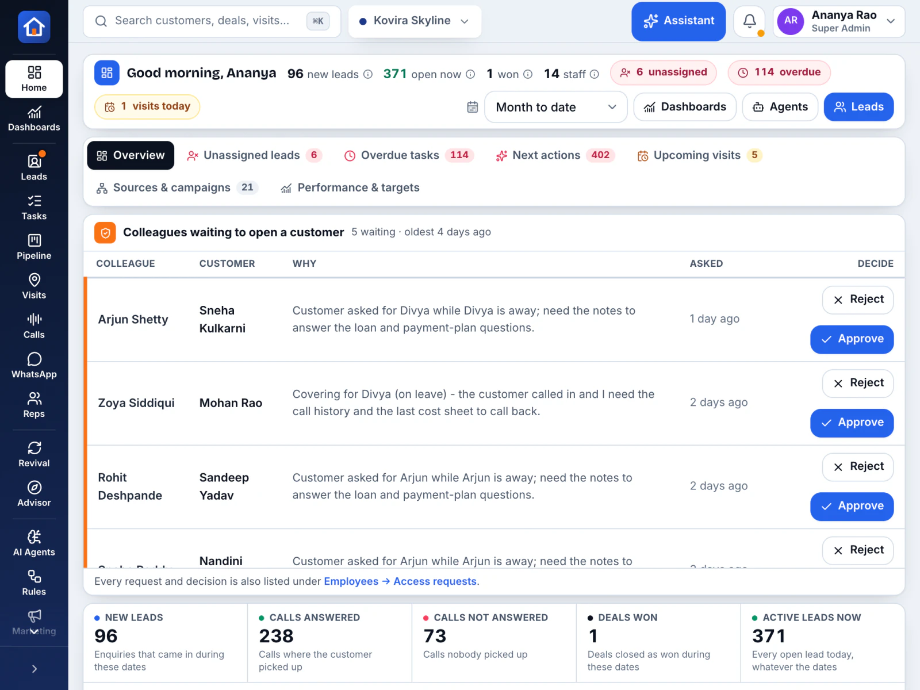Switch to the Next actions tab
The width and height of the screenshot is (920, 690).
(555, 155)
